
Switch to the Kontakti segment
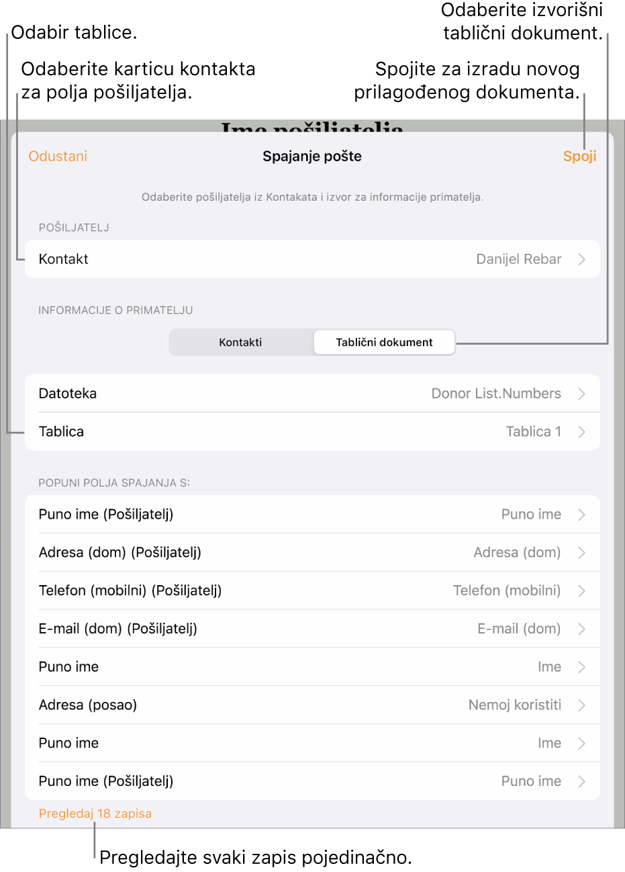point(241,342)
